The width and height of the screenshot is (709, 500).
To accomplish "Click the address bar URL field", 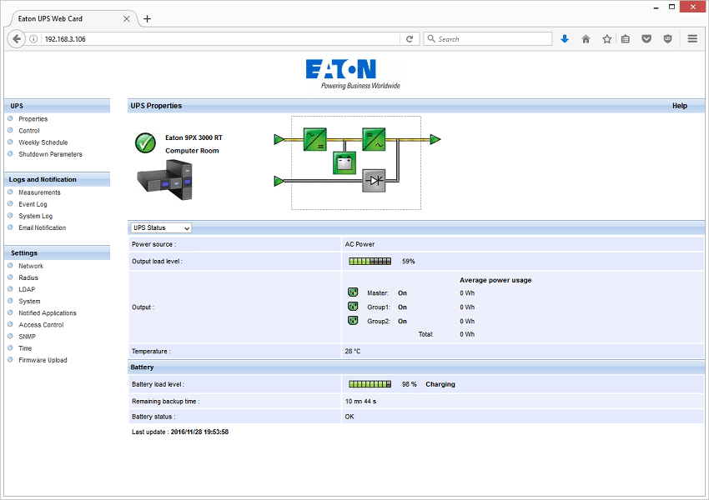I will coord(222,39).
